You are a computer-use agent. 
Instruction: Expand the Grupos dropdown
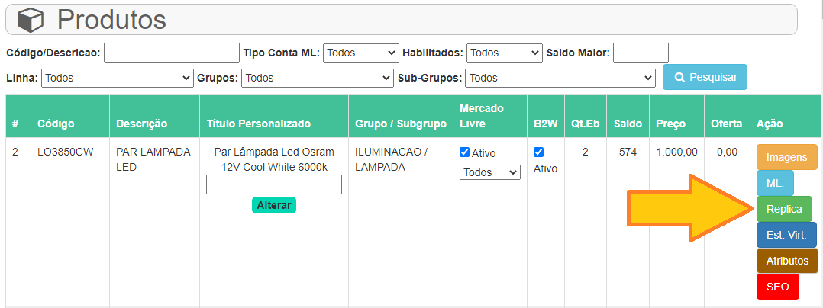pyautogui.click(x=317, y=78)
